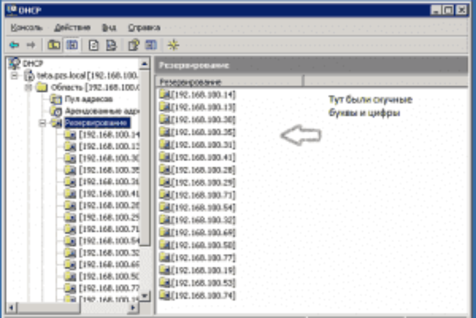Select [192.168.100.74] text in right list
This screenshot has height=318, width=476.
(203, 295)
